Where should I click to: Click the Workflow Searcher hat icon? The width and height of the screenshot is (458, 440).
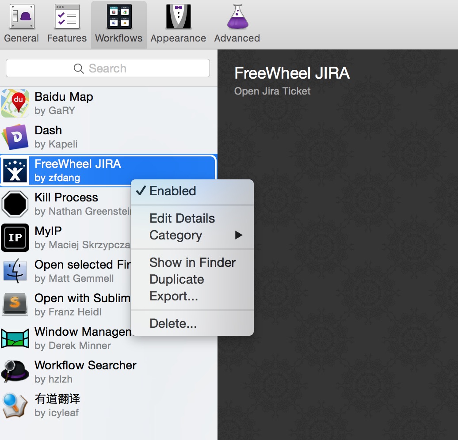15,372
